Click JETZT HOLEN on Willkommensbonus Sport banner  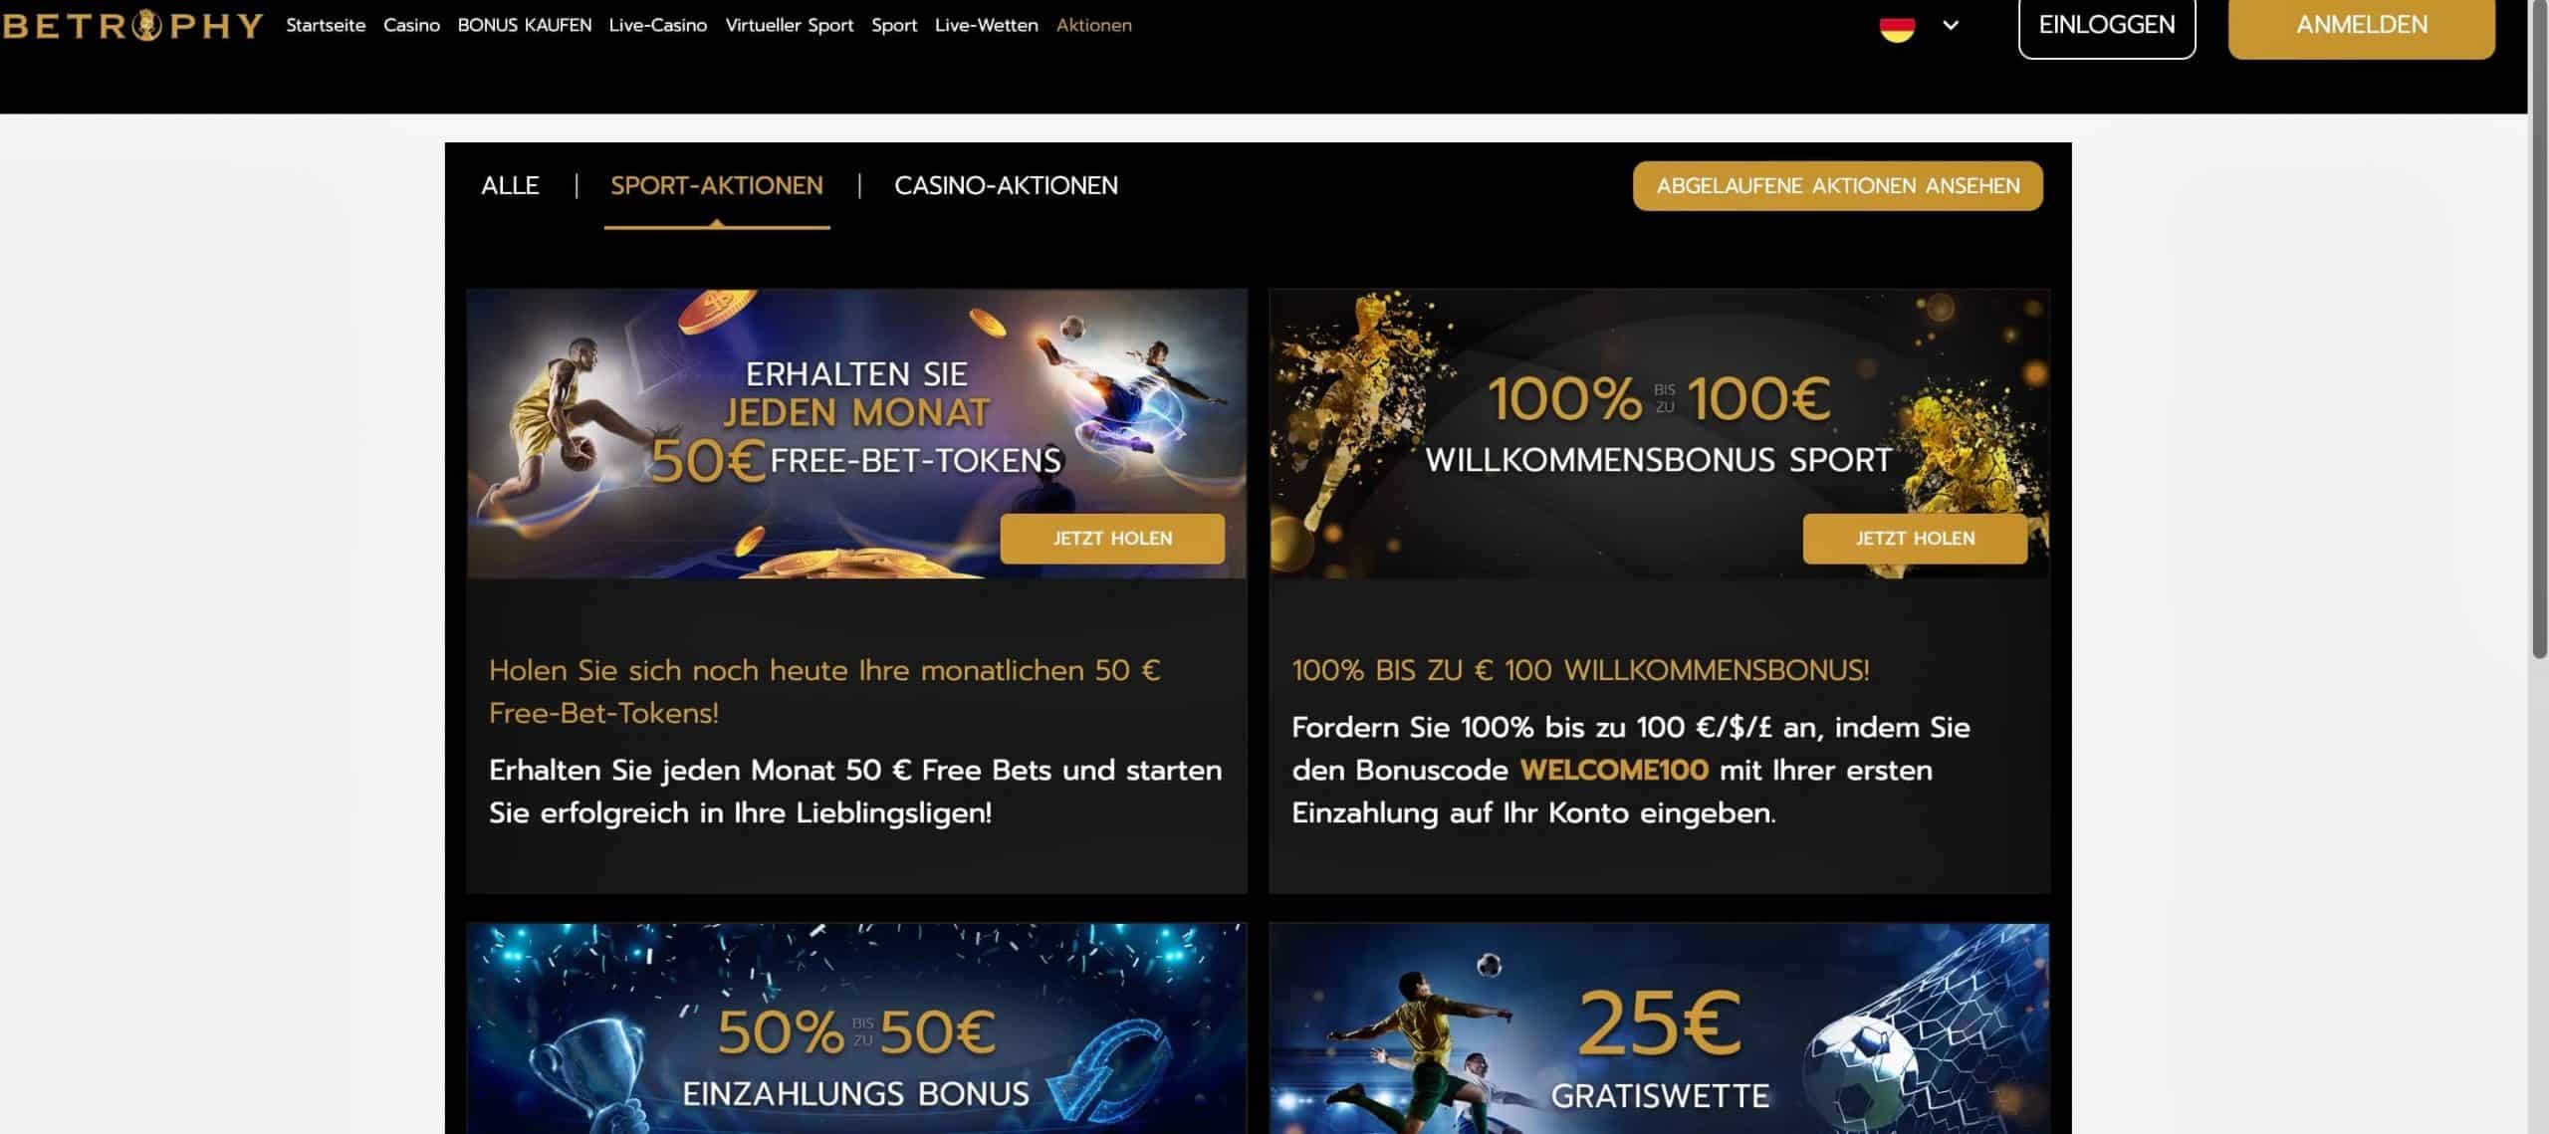tap(1915, 539)
